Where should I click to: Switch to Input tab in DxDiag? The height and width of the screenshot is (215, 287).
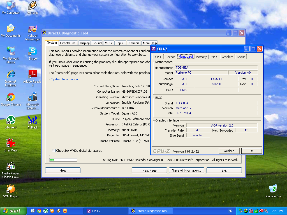click(x=120, y=43)
